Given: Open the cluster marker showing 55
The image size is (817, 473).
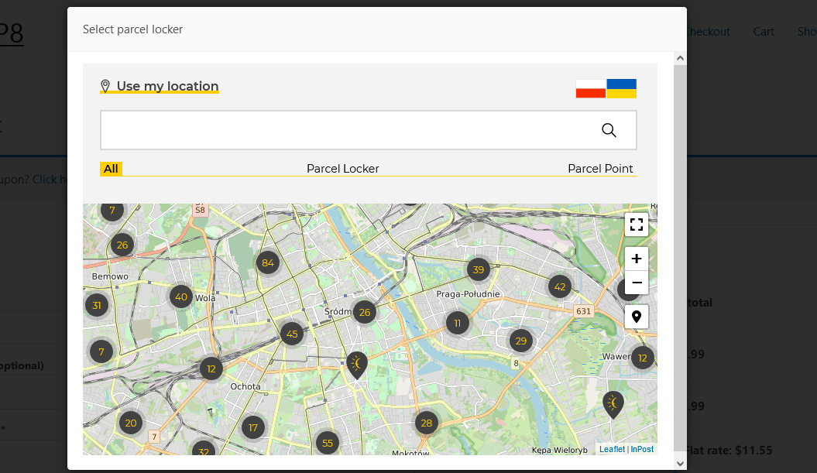Looking at the screenshot, I should (x=328, y=443).
